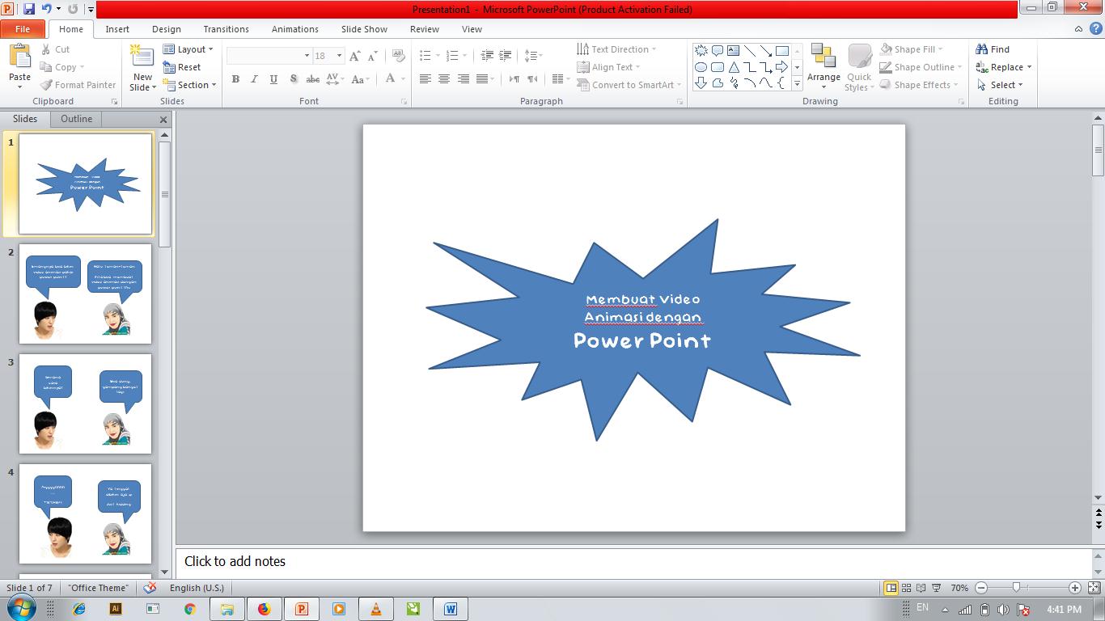
Task: Click the Format Painter brush
Action: point(46,85)
